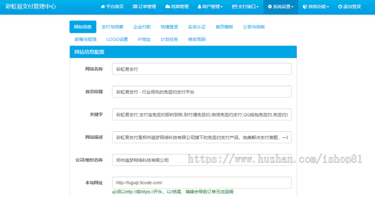Image resolution: width=375 pixels, height=197 pixels.
Task: Switch to the 修改密码 tab
Action: [x=197, y=39]
